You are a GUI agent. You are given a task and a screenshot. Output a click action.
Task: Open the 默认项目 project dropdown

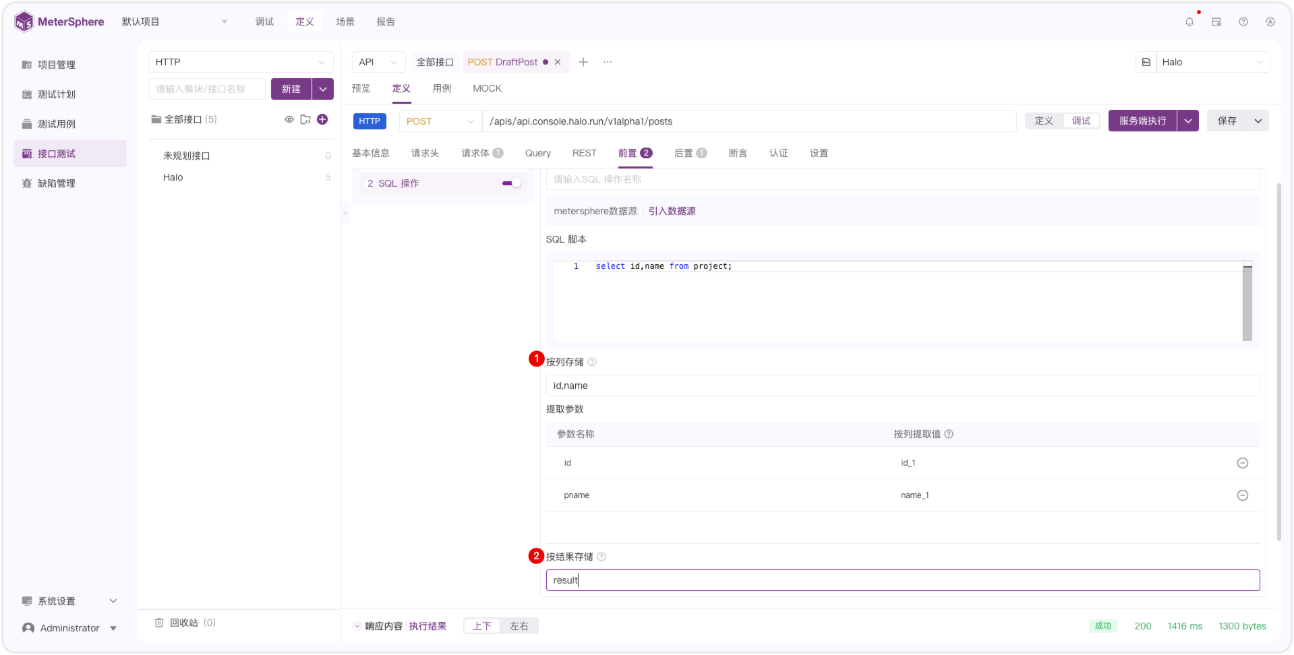pos(175,22)
